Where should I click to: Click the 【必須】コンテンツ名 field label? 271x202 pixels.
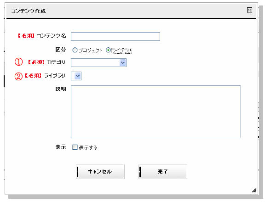click(x=42, y=36)
